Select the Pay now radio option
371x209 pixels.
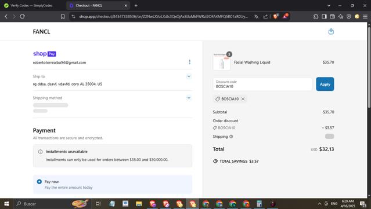pyautogui.click(x=39, y=182)
